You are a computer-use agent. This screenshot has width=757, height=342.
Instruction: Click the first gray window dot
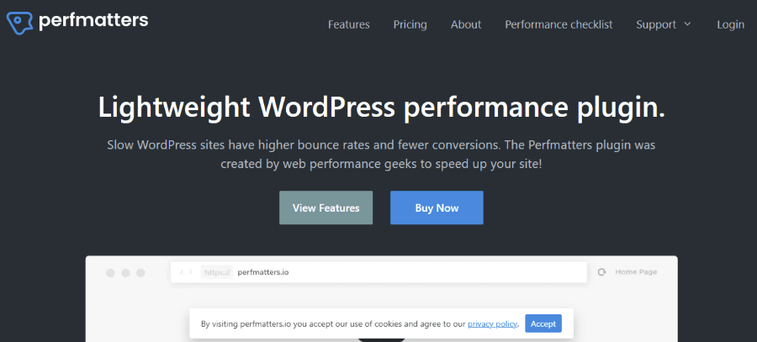(x=110, y=273)
